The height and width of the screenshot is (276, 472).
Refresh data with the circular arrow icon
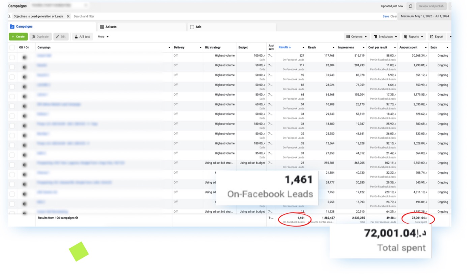[x=410, y=6]
